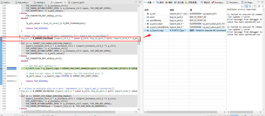Image resolution: width=265 pixels, height=116 pixels.
Task: Collapse the #else fold at line 311
Action: click(20, 56)
